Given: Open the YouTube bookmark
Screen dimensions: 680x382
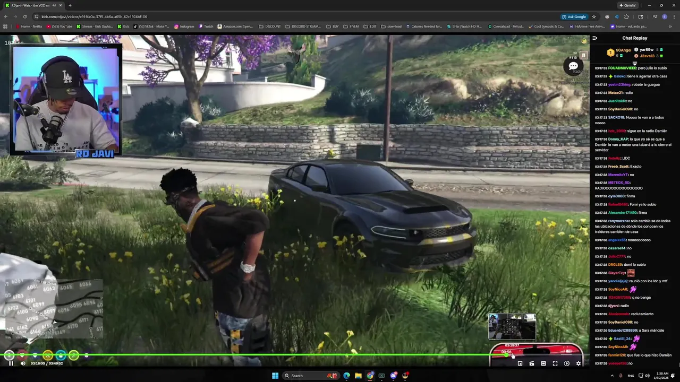Looking at the screenshot, I should pos(59,26).
